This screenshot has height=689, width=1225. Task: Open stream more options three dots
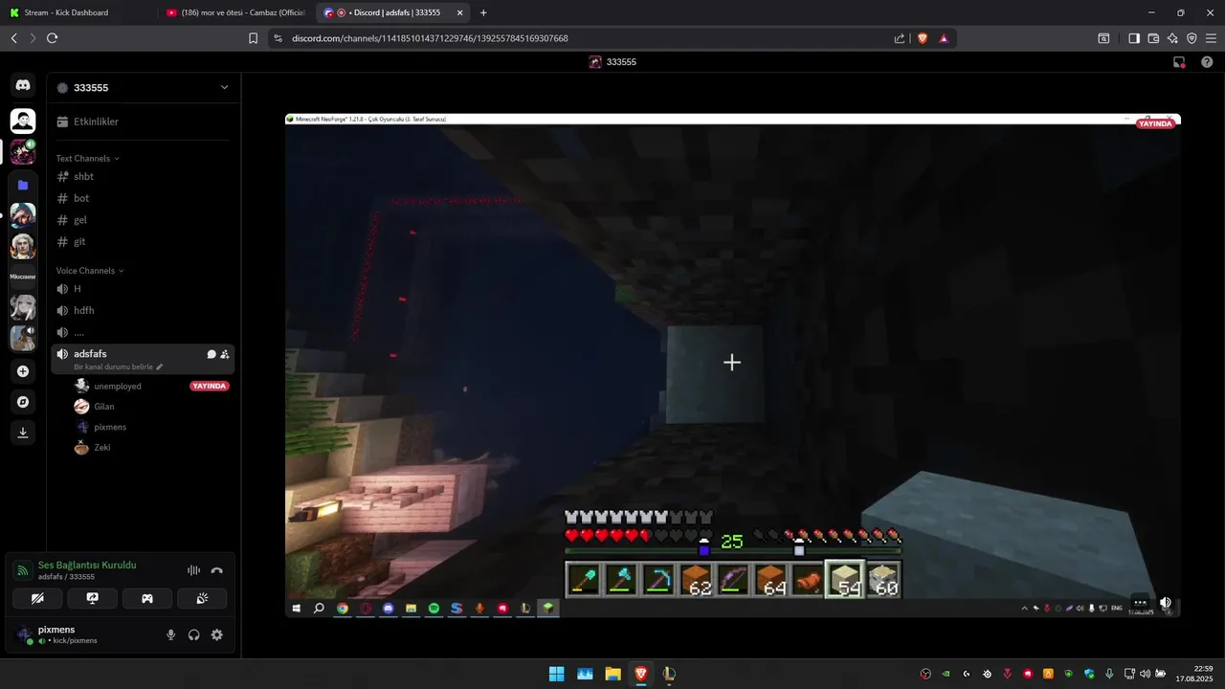[x=1140, y=603]
